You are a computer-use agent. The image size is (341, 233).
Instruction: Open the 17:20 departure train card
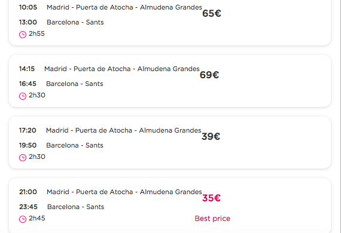pyautogui.click(x=170, y=142)
